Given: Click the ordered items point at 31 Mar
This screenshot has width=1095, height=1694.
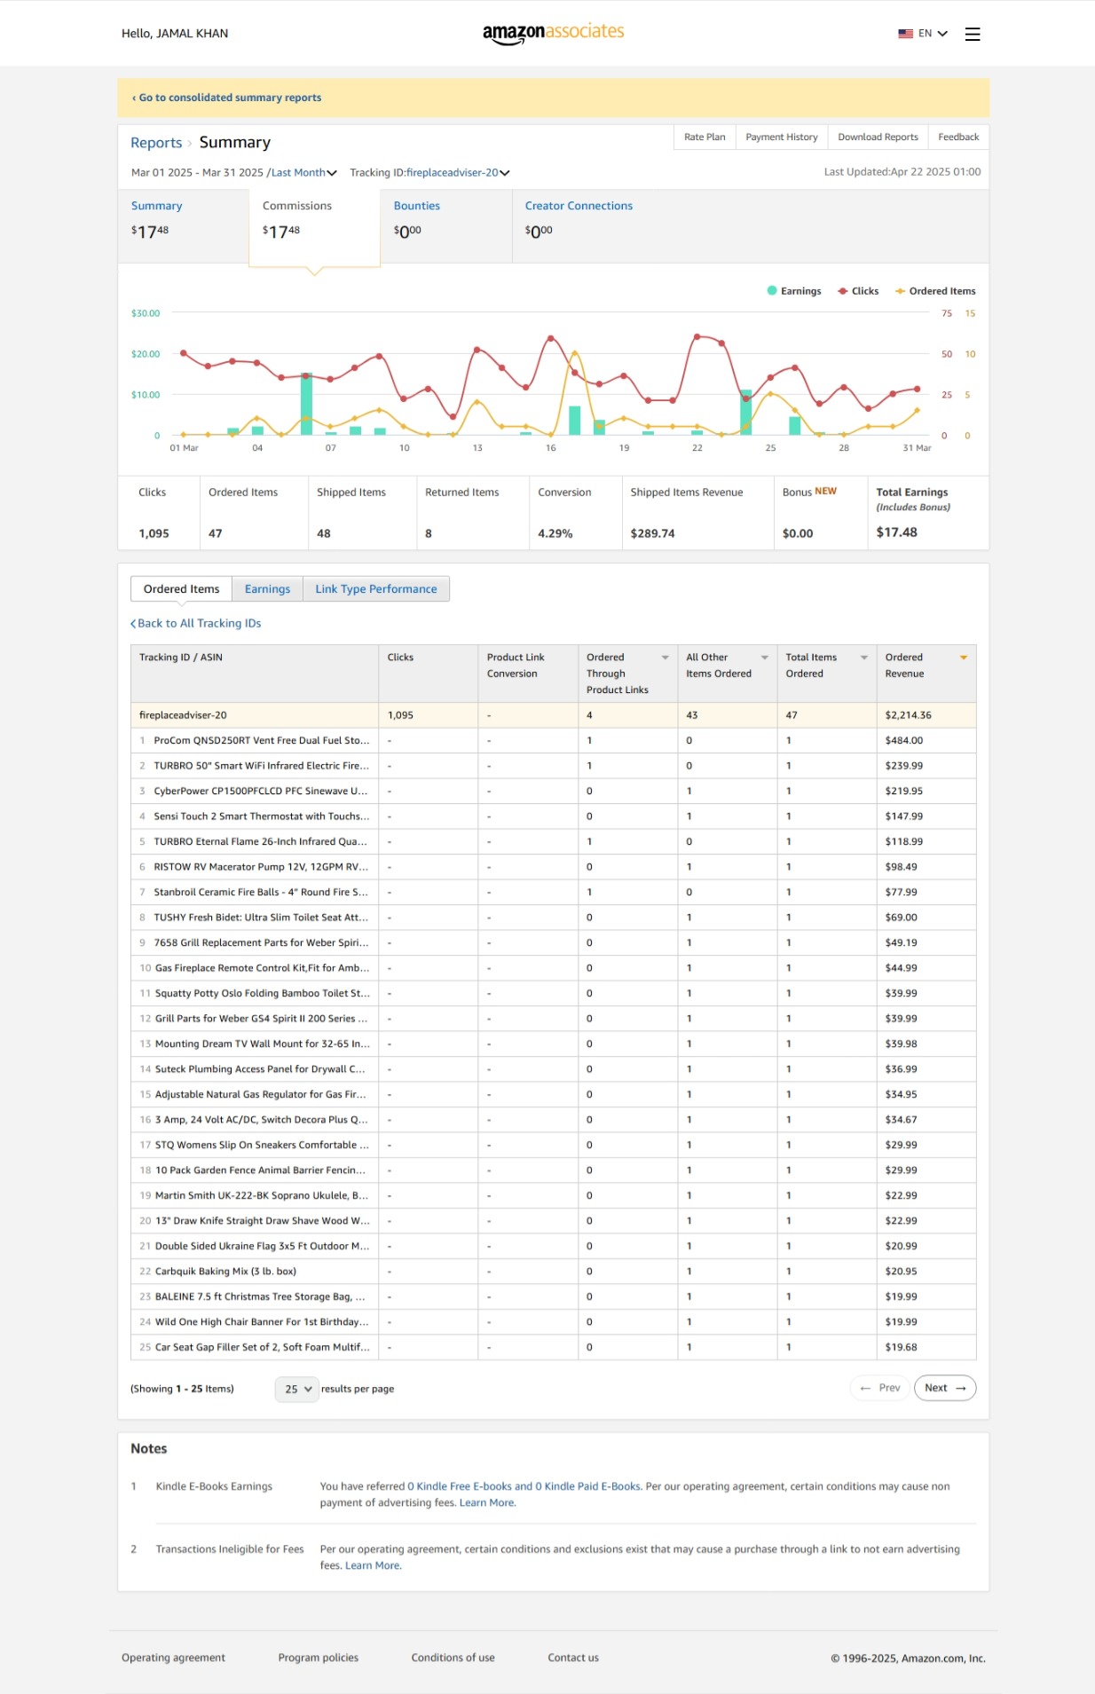Looking at the screenshot, I should click(918, 410).
